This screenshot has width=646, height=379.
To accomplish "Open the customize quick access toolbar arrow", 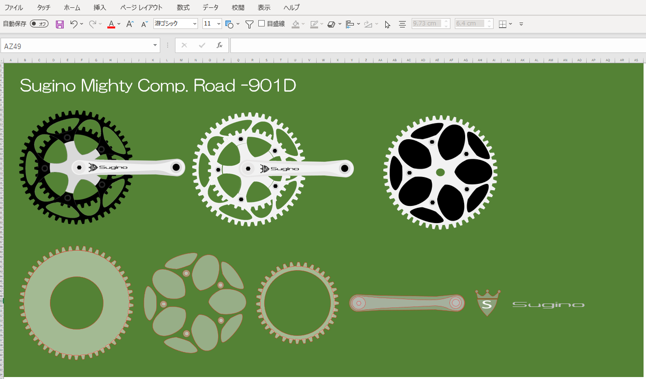I will pyautogui.click(x=521, y=24).
